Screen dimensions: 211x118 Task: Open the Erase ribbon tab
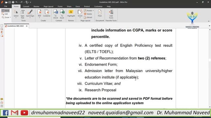click(x=78, y=7)
